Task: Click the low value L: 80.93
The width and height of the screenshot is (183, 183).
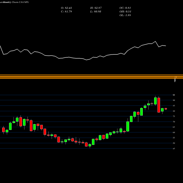Action: [x=96, y=12]
